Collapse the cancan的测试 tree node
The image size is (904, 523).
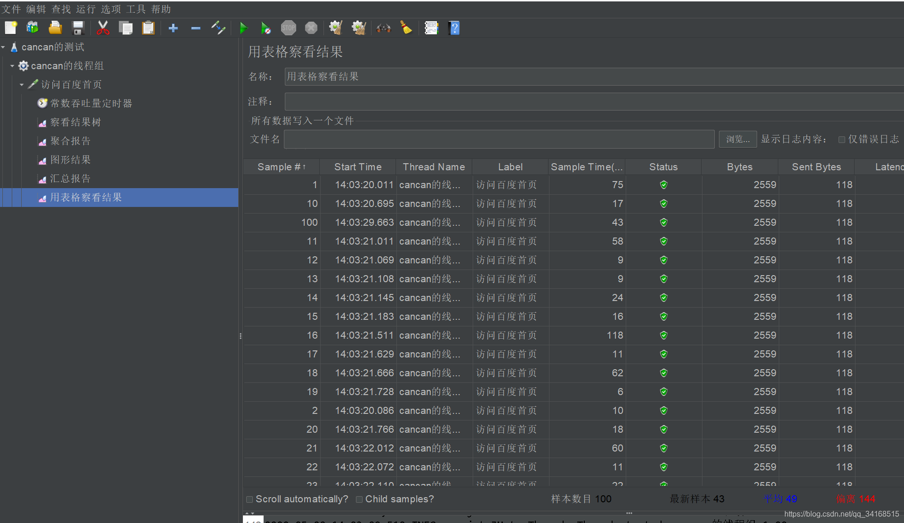pos(3,47)
